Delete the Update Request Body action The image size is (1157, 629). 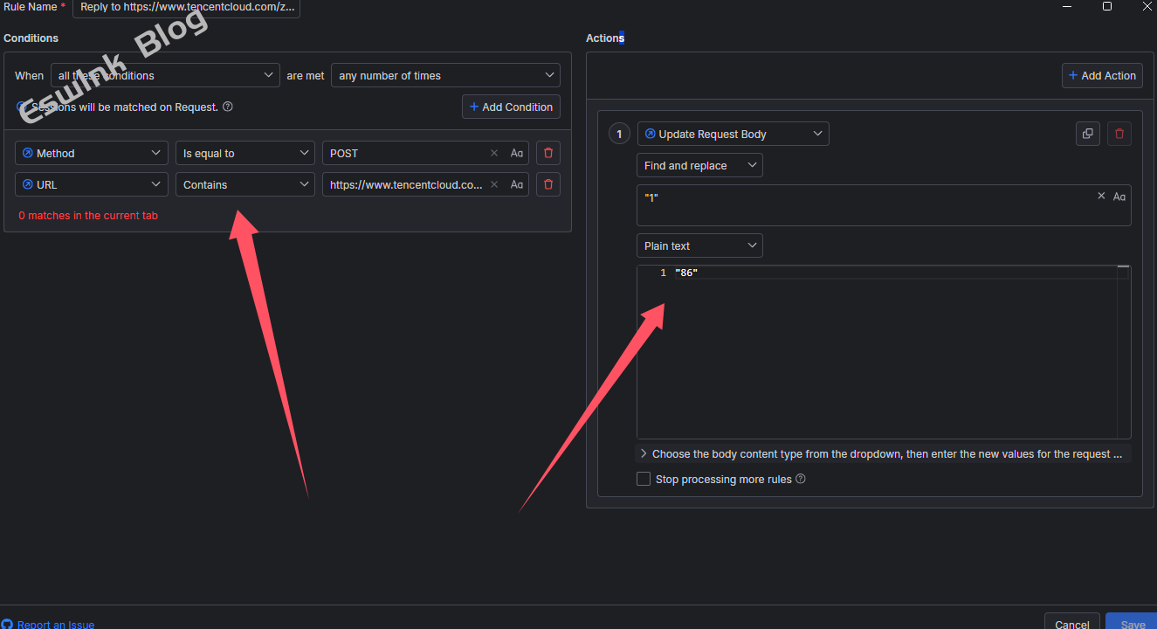tap(1119, 134)
